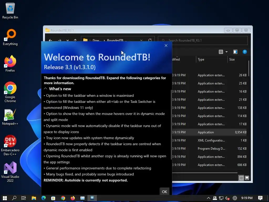Screen dimensions: 269x202
Task: Sort by the Size column header
Action: (238, 59)
